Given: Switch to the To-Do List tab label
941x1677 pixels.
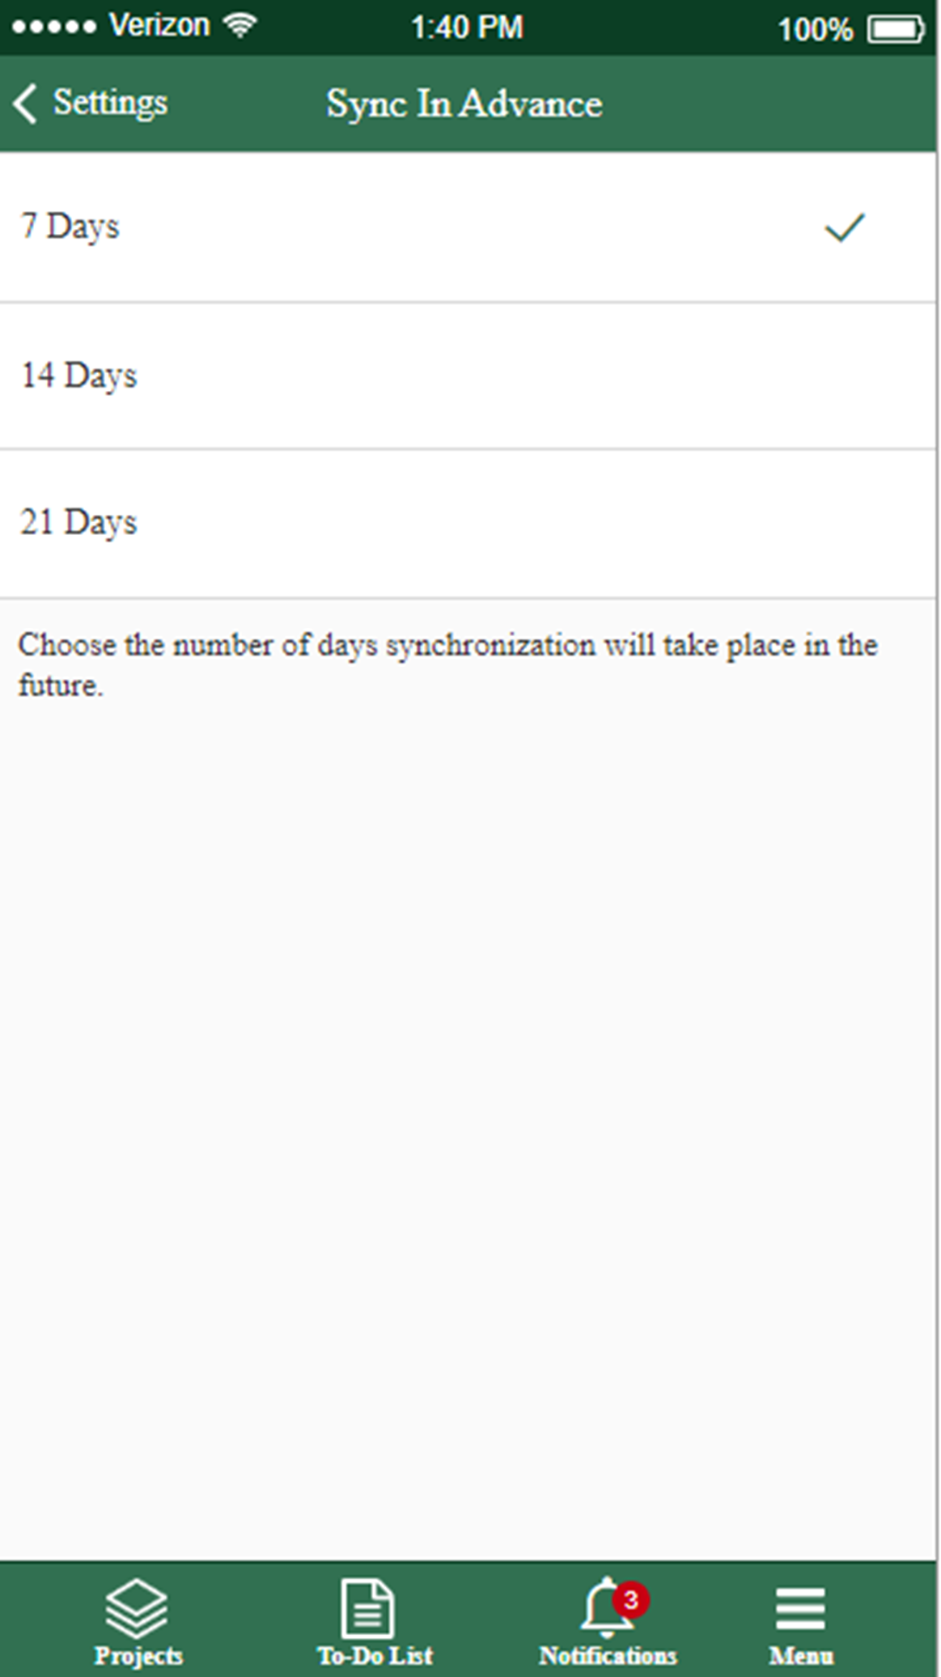Looking at the screenshot, I should coord(375,1656).
